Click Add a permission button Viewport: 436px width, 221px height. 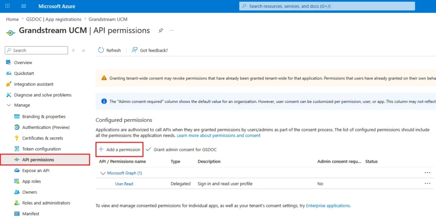point(119,149)
